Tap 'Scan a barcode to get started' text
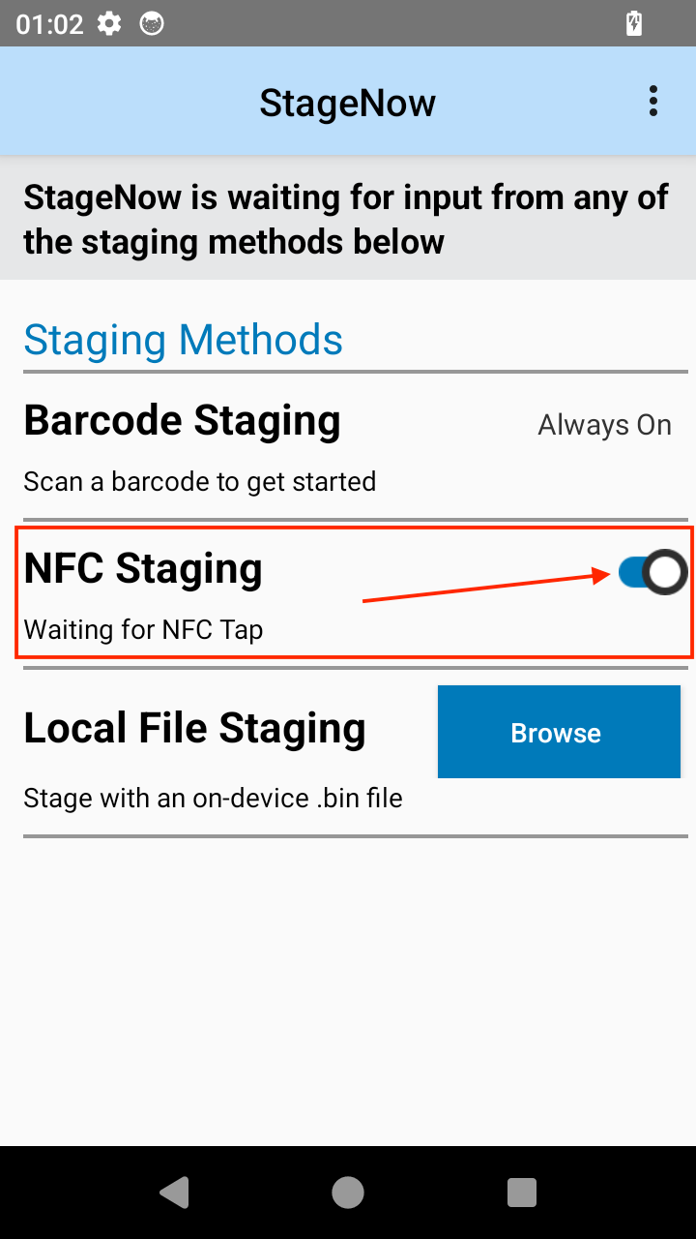 point(199,481)
